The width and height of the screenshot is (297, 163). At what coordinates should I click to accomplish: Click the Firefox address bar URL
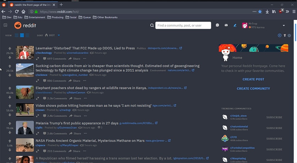pos(59,12)
